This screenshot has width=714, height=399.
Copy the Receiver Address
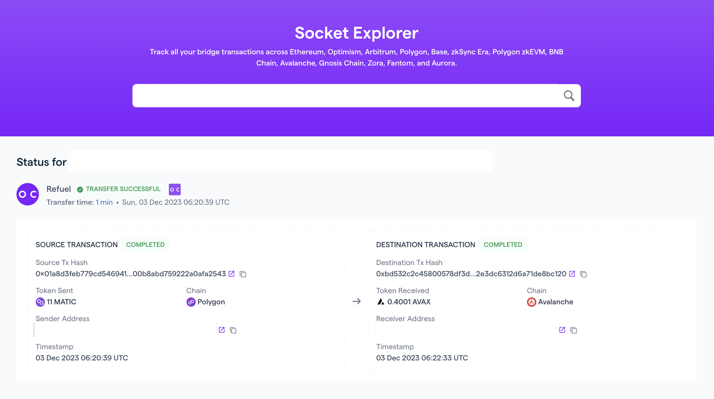[x=574, y=330]
